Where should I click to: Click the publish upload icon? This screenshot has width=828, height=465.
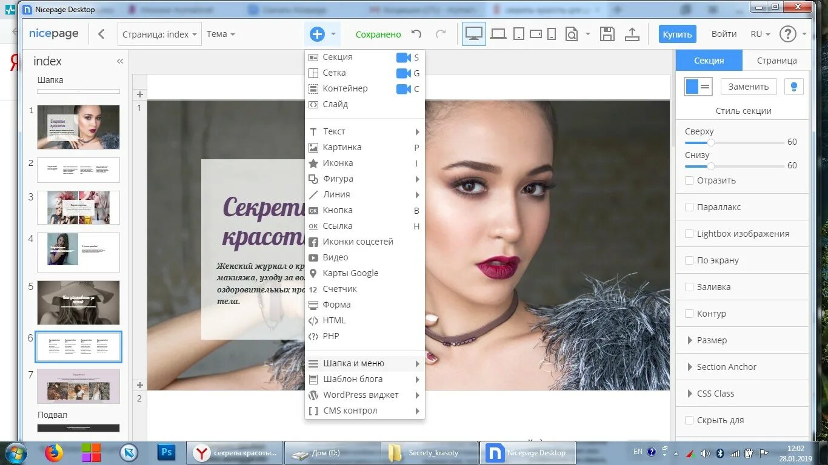tap(632, 35)
